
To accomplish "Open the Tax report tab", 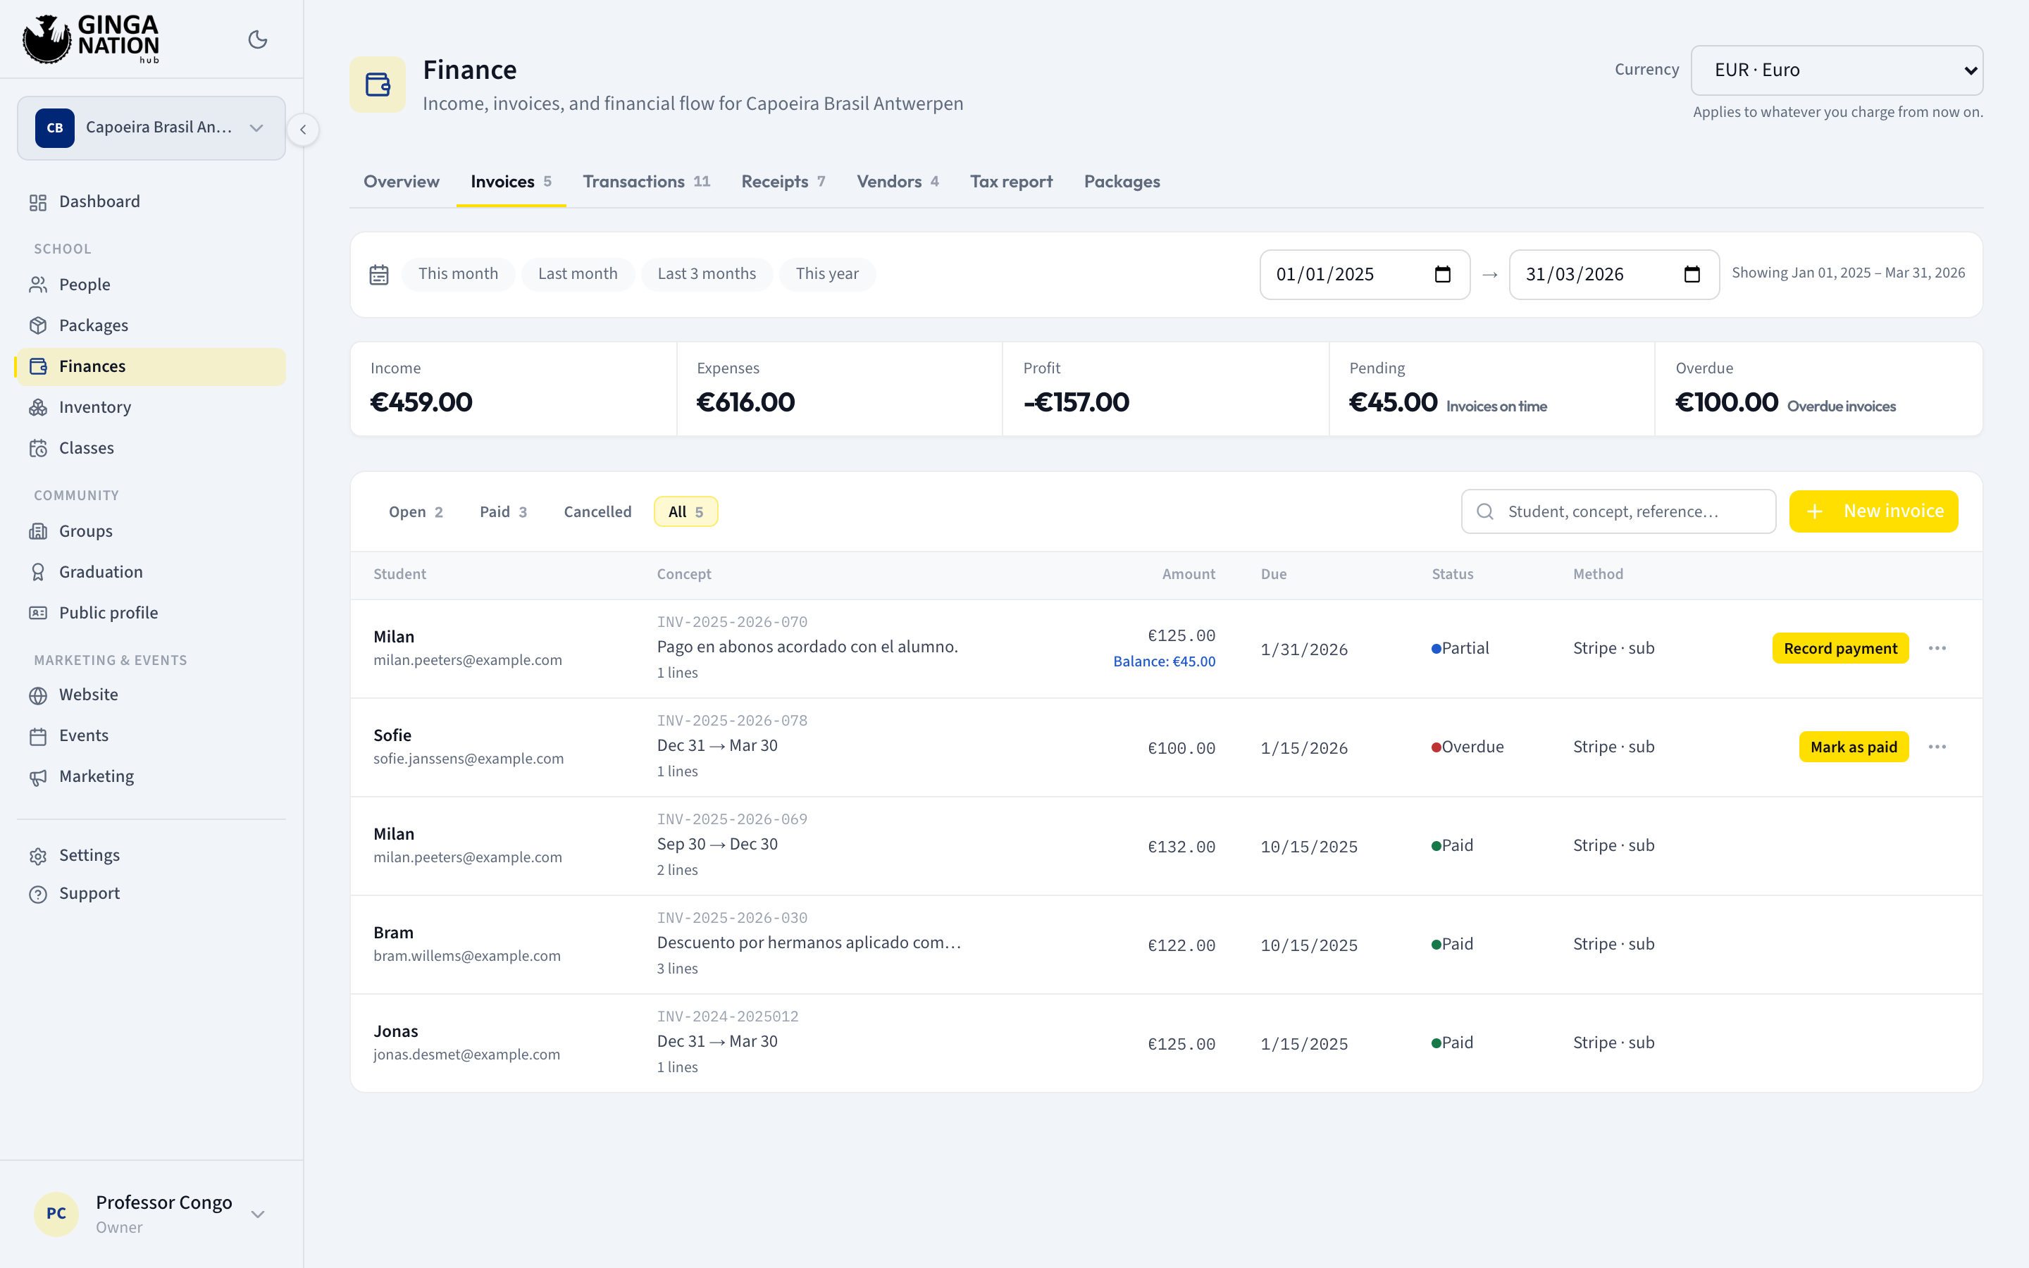I will (1011, 181).
